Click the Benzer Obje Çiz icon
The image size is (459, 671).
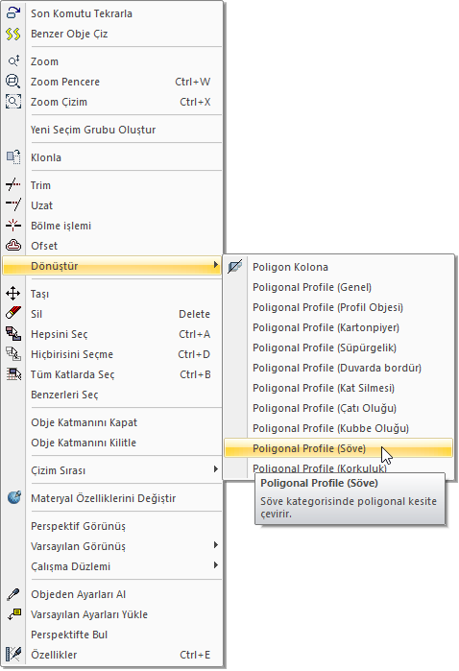click(13, 34)
